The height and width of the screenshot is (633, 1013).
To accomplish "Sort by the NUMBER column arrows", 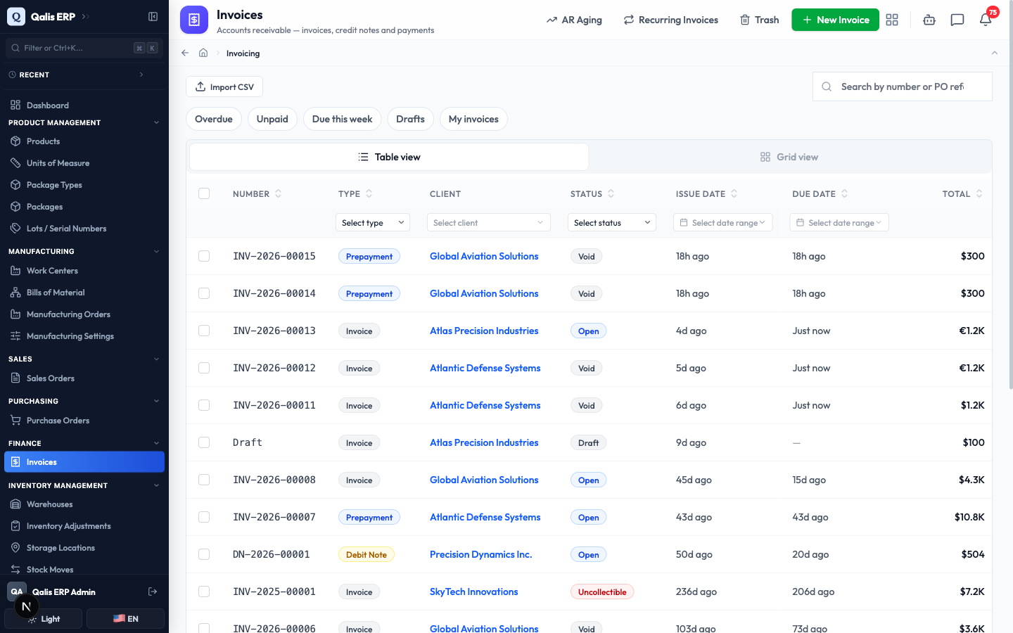I will pos(278,193).
